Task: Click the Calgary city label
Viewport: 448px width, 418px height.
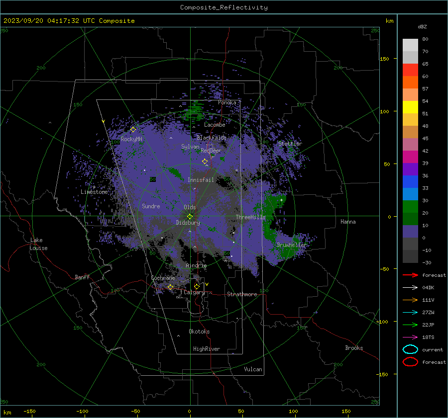Action: 194,292
